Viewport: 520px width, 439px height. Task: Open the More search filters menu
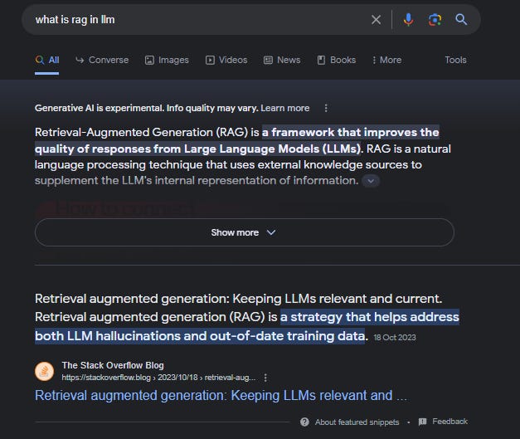point(387,60)
